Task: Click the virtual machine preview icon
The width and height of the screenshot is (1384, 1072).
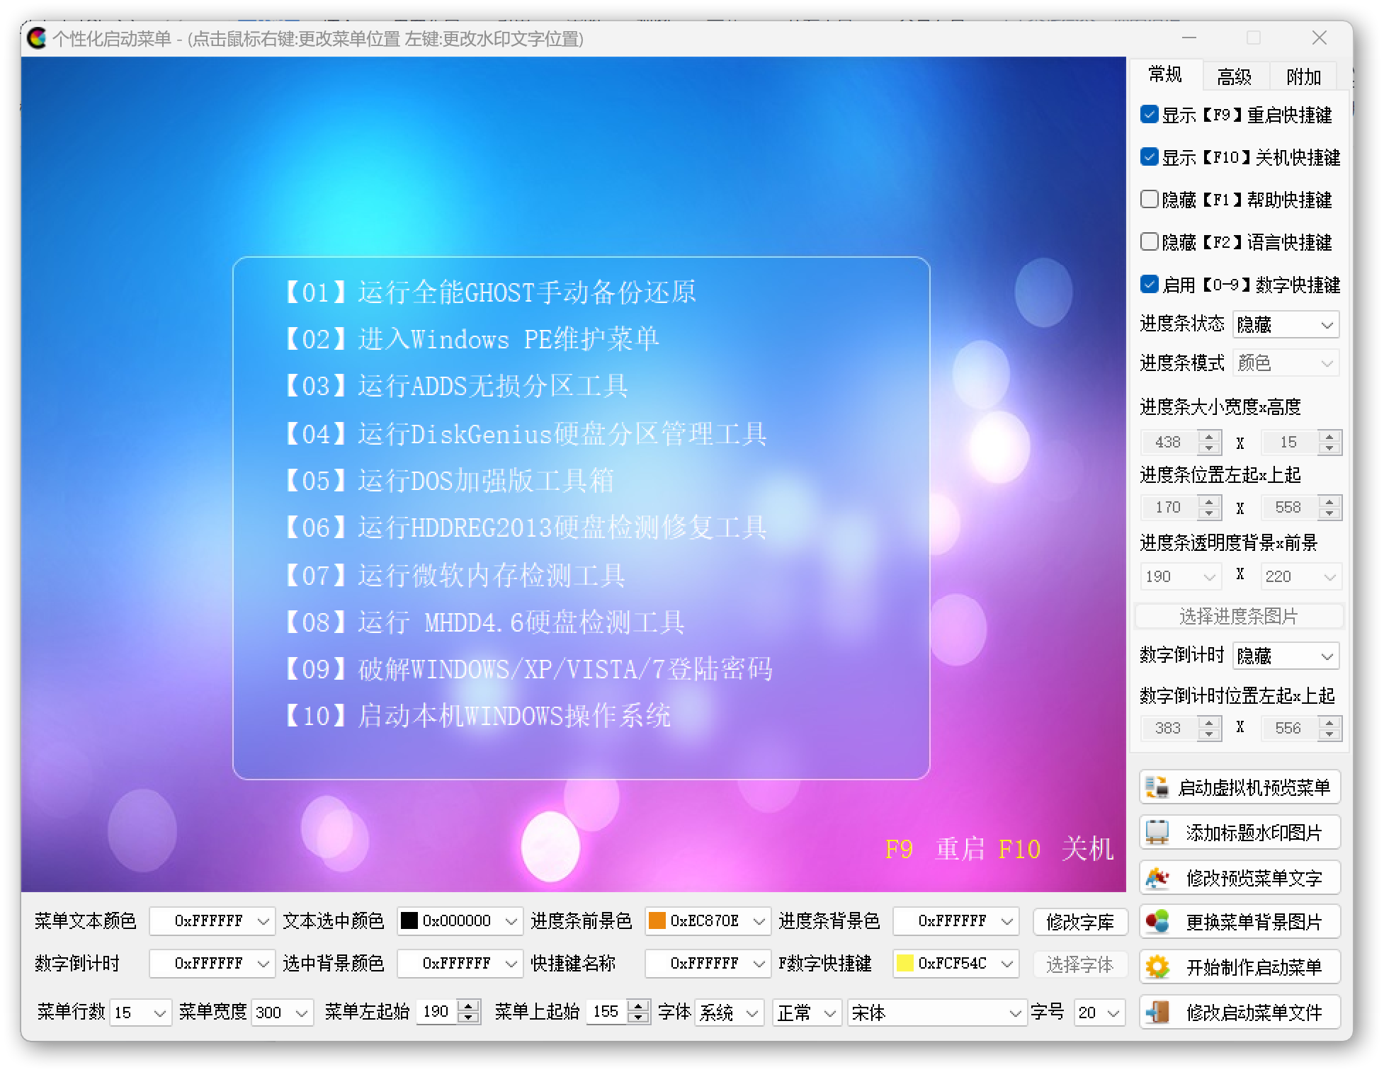Action: [1157, 787]
